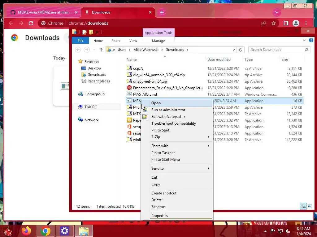Select This PC in navigation pane

point(91,107)
